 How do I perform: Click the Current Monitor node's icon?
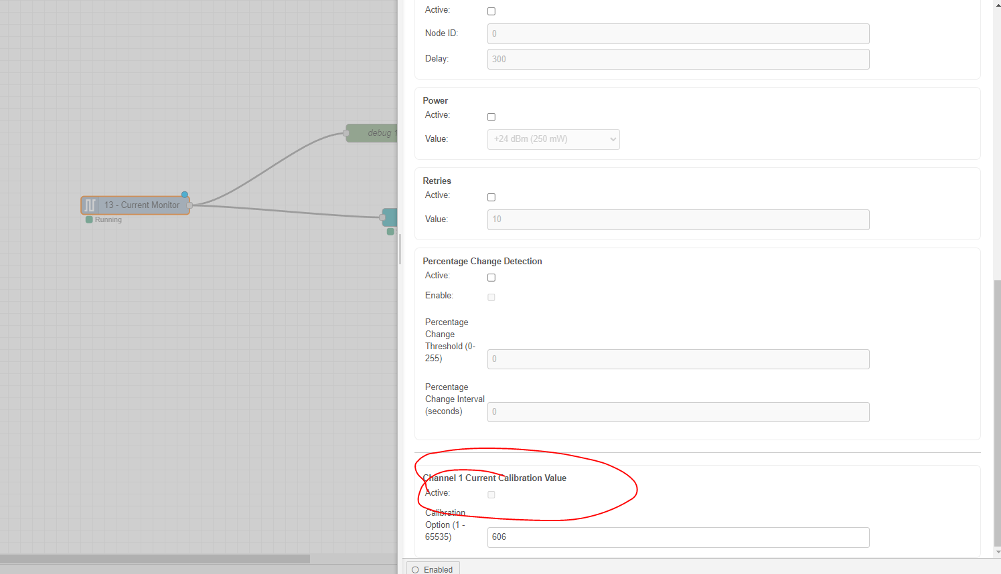point(90,205)
